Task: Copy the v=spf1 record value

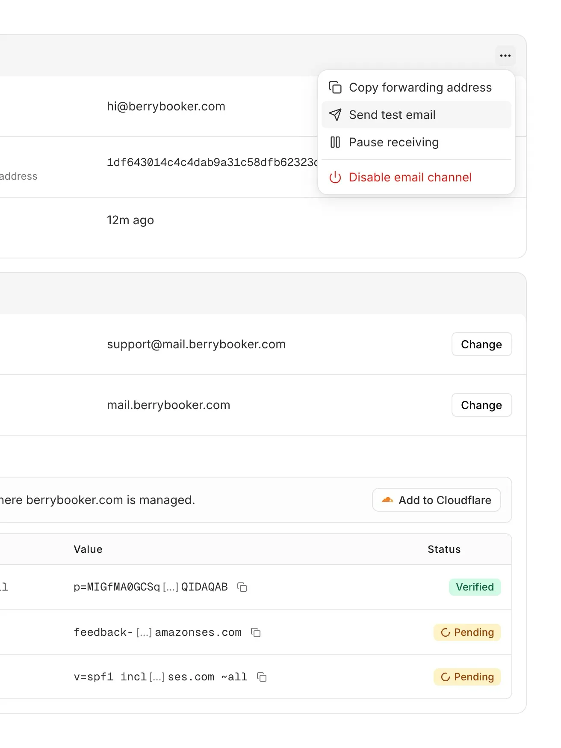Action: 262,677
